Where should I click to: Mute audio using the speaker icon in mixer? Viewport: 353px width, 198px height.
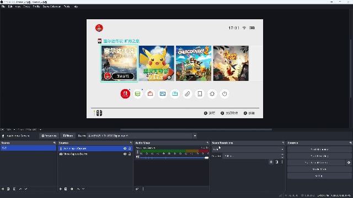(x=137, y=157)
